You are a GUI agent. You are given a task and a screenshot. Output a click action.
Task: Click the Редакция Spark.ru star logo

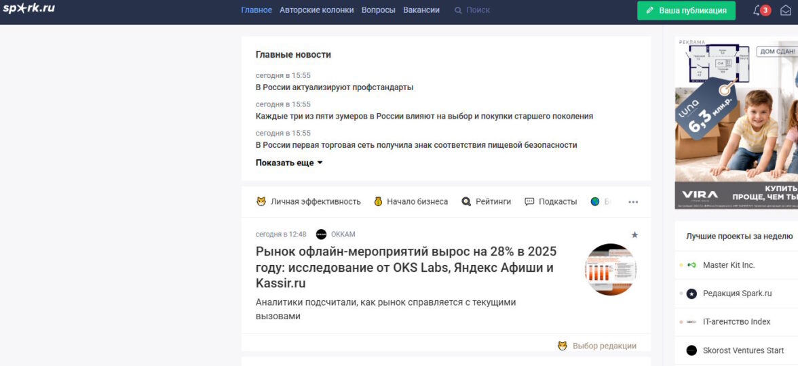coord(691,294)
